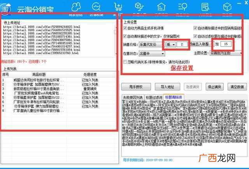Select row 8 厂家直销儿童拉杆箱20寸
The height and width of the screenshot is (169, 249).
(x=58, y=111)
